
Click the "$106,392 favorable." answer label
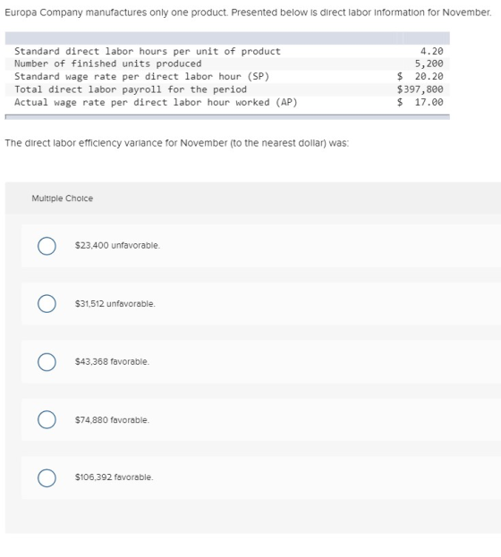point(114,477)
